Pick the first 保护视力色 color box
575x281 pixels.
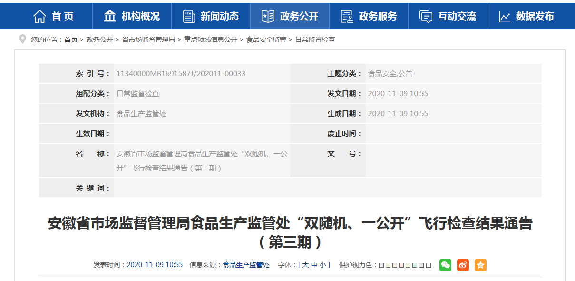(x=382, y=265)
